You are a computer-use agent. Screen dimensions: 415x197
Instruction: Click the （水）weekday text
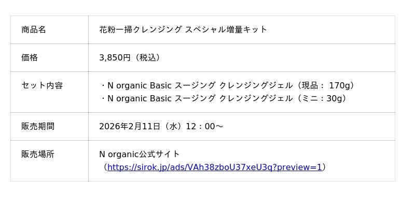(x=173, y=126)
